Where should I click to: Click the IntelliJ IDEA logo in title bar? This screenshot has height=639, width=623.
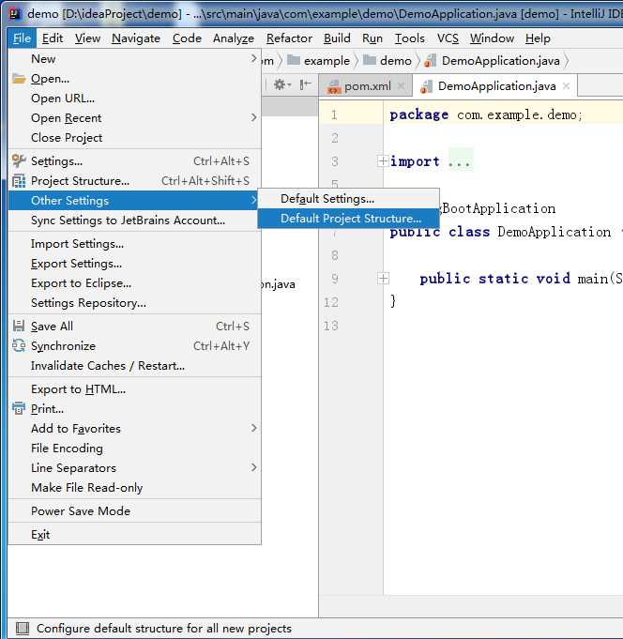(15, 14)
